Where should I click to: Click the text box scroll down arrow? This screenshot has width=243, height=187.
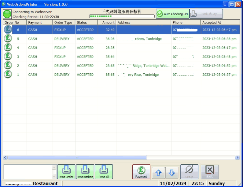(x=54, y=176)
